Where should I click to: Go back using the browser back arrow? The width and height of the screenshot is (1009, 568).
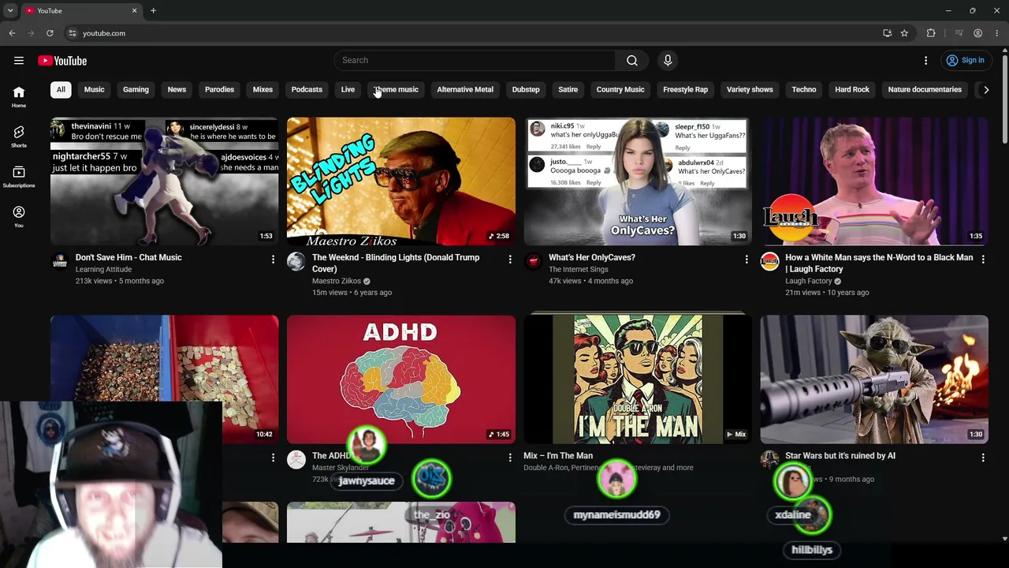click(12, 33)
